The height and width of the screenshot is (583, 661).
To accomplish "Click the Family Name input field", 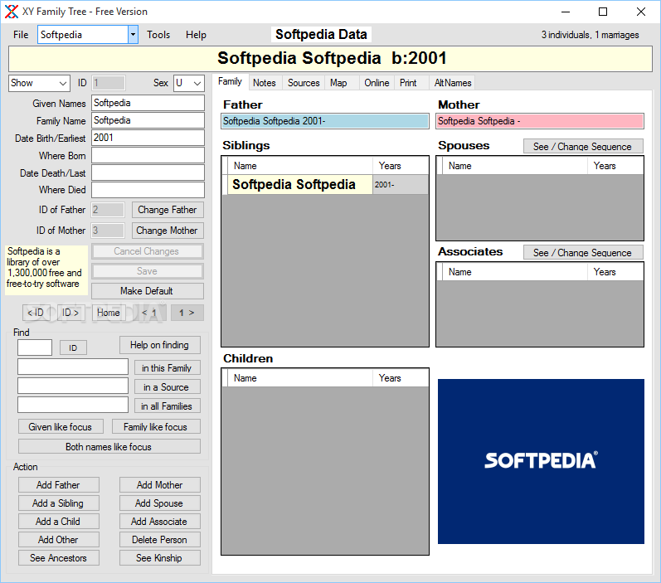I will pos(148,120).
